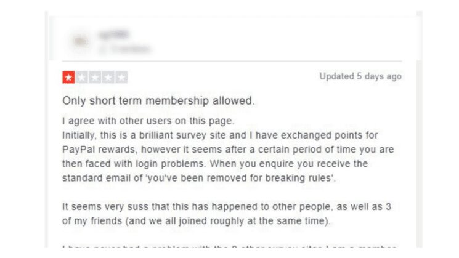Click the third grey rating star
The height and width of the screenshot is (258, 459).
point(95,78)
